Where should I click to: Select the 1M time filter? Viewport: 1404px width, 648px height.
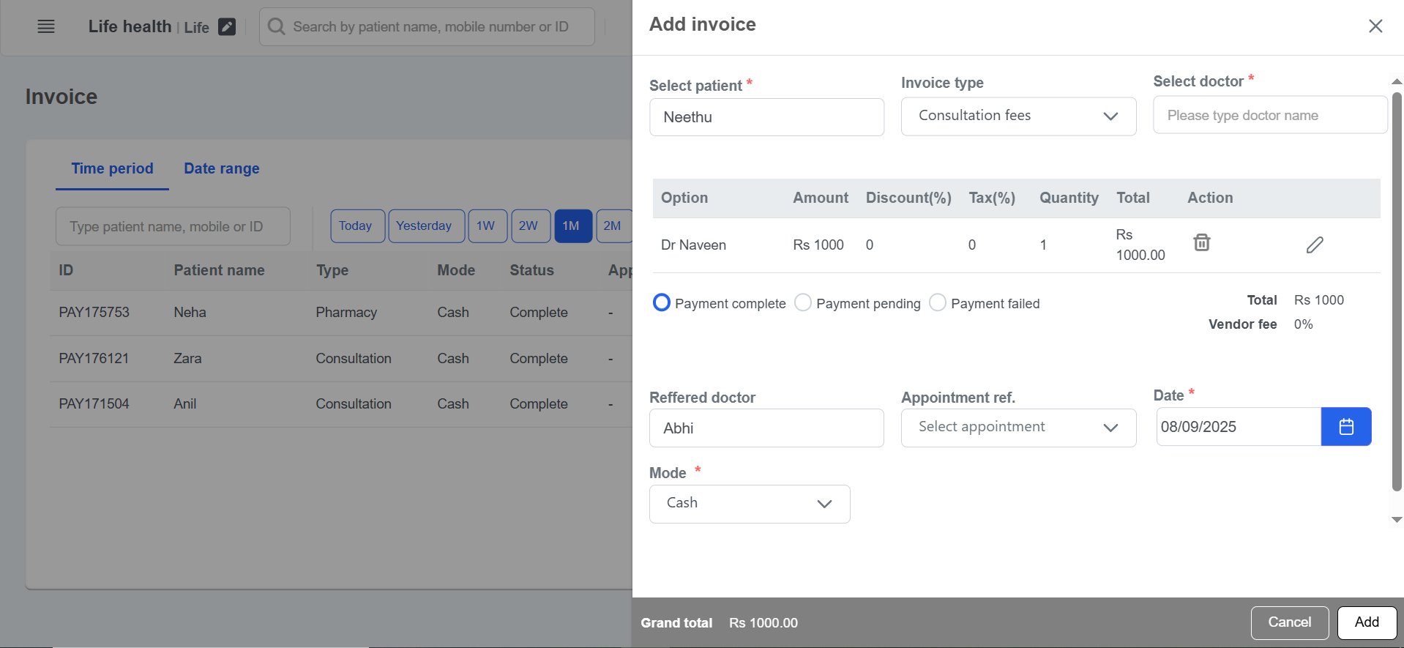573,226
